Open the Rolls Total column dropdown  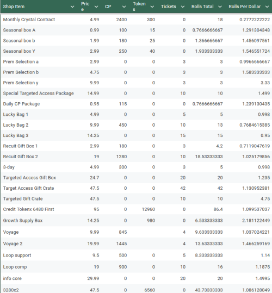[x=220, y=7]
